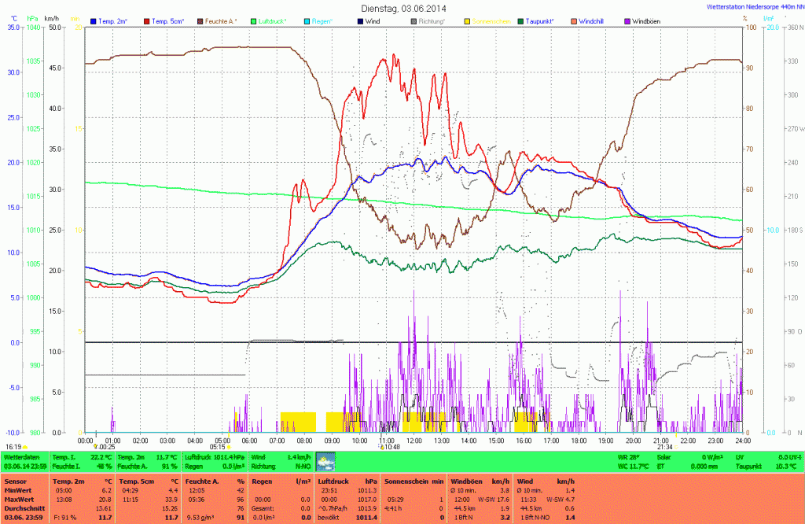Click the blue Temp. 2m legend swatch
Screen dimensions: 805x524
click(x=94, y=20)
